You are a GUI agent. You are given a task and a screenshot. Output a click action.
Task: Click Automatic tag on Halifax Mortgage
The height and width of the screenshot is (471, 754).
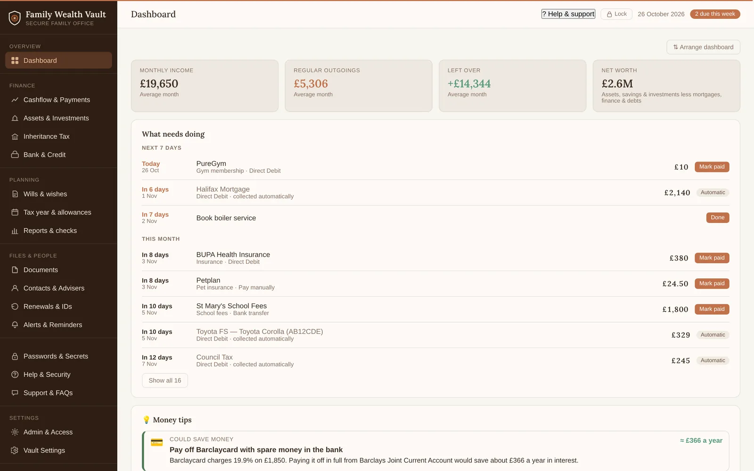713,193
